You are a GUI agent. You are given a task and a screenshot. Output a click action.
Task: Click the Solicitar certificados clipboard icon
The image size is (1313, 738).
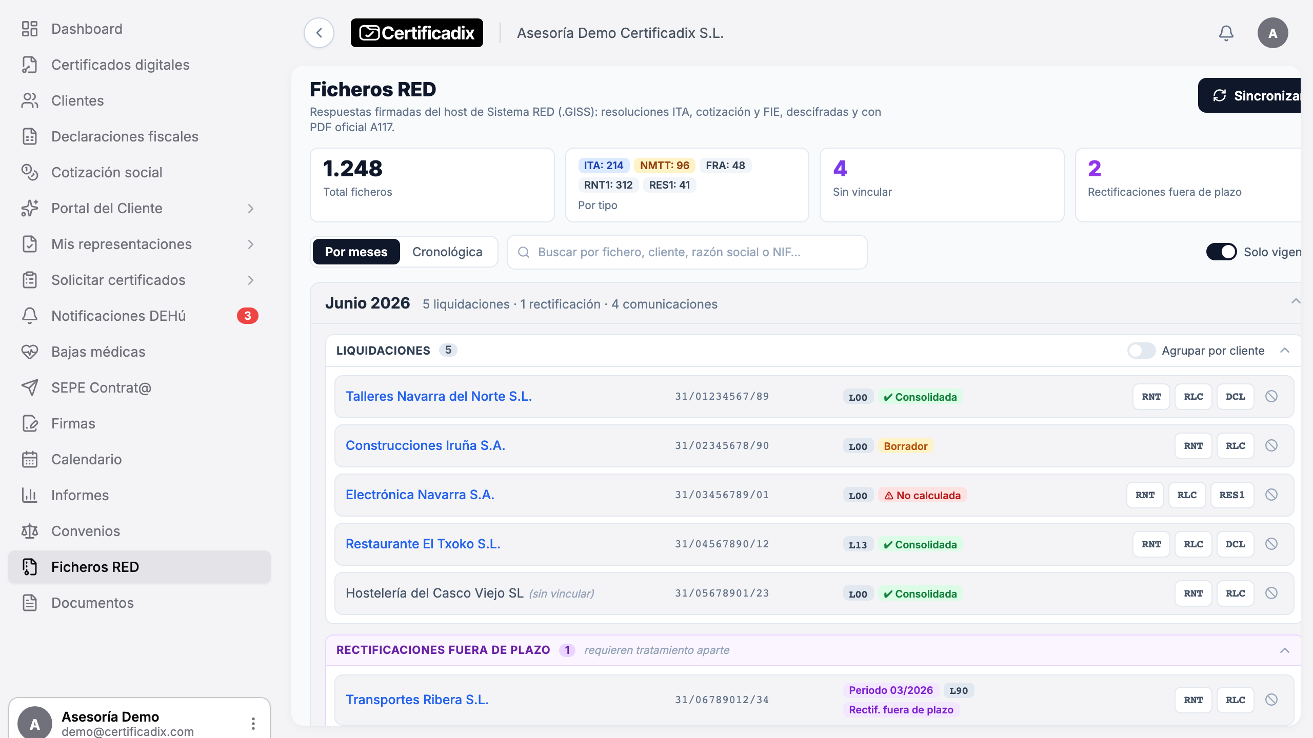(x=30, y=280)
